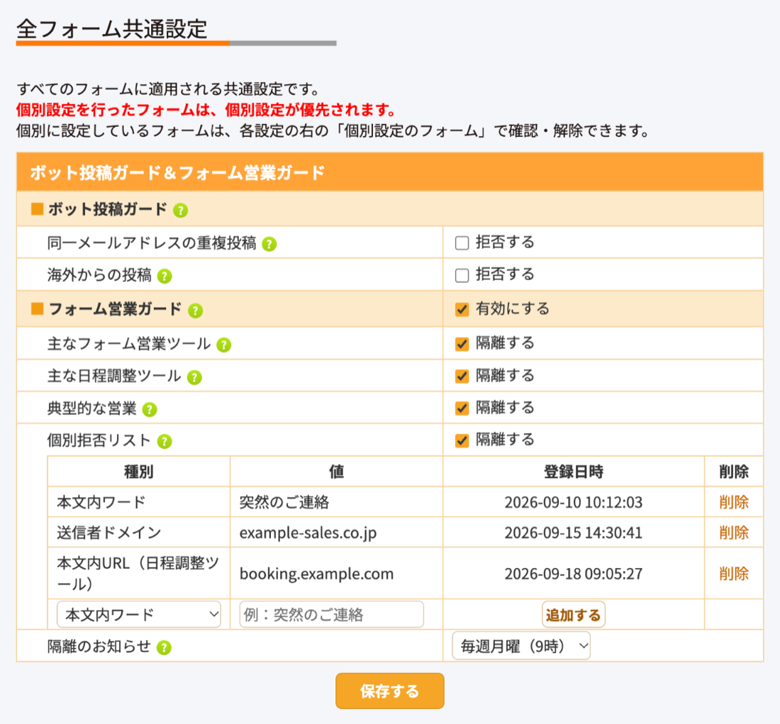Toggle 隔離する for 典型的な営業
Viewport: 780px width, 724px height.
coord(462,408)
